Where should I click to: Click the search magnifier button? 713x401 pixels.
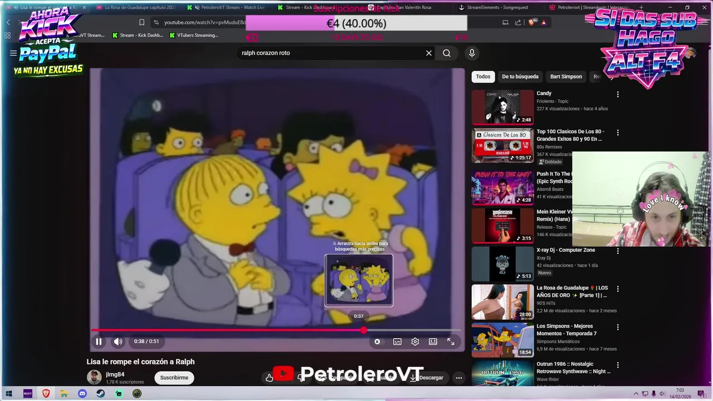click(x=447, y=53)
